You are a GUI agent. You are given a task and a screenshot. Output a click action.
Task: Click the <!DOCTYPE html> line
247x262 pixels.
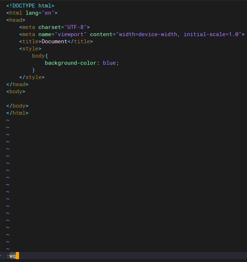click(x=30, y=6)
